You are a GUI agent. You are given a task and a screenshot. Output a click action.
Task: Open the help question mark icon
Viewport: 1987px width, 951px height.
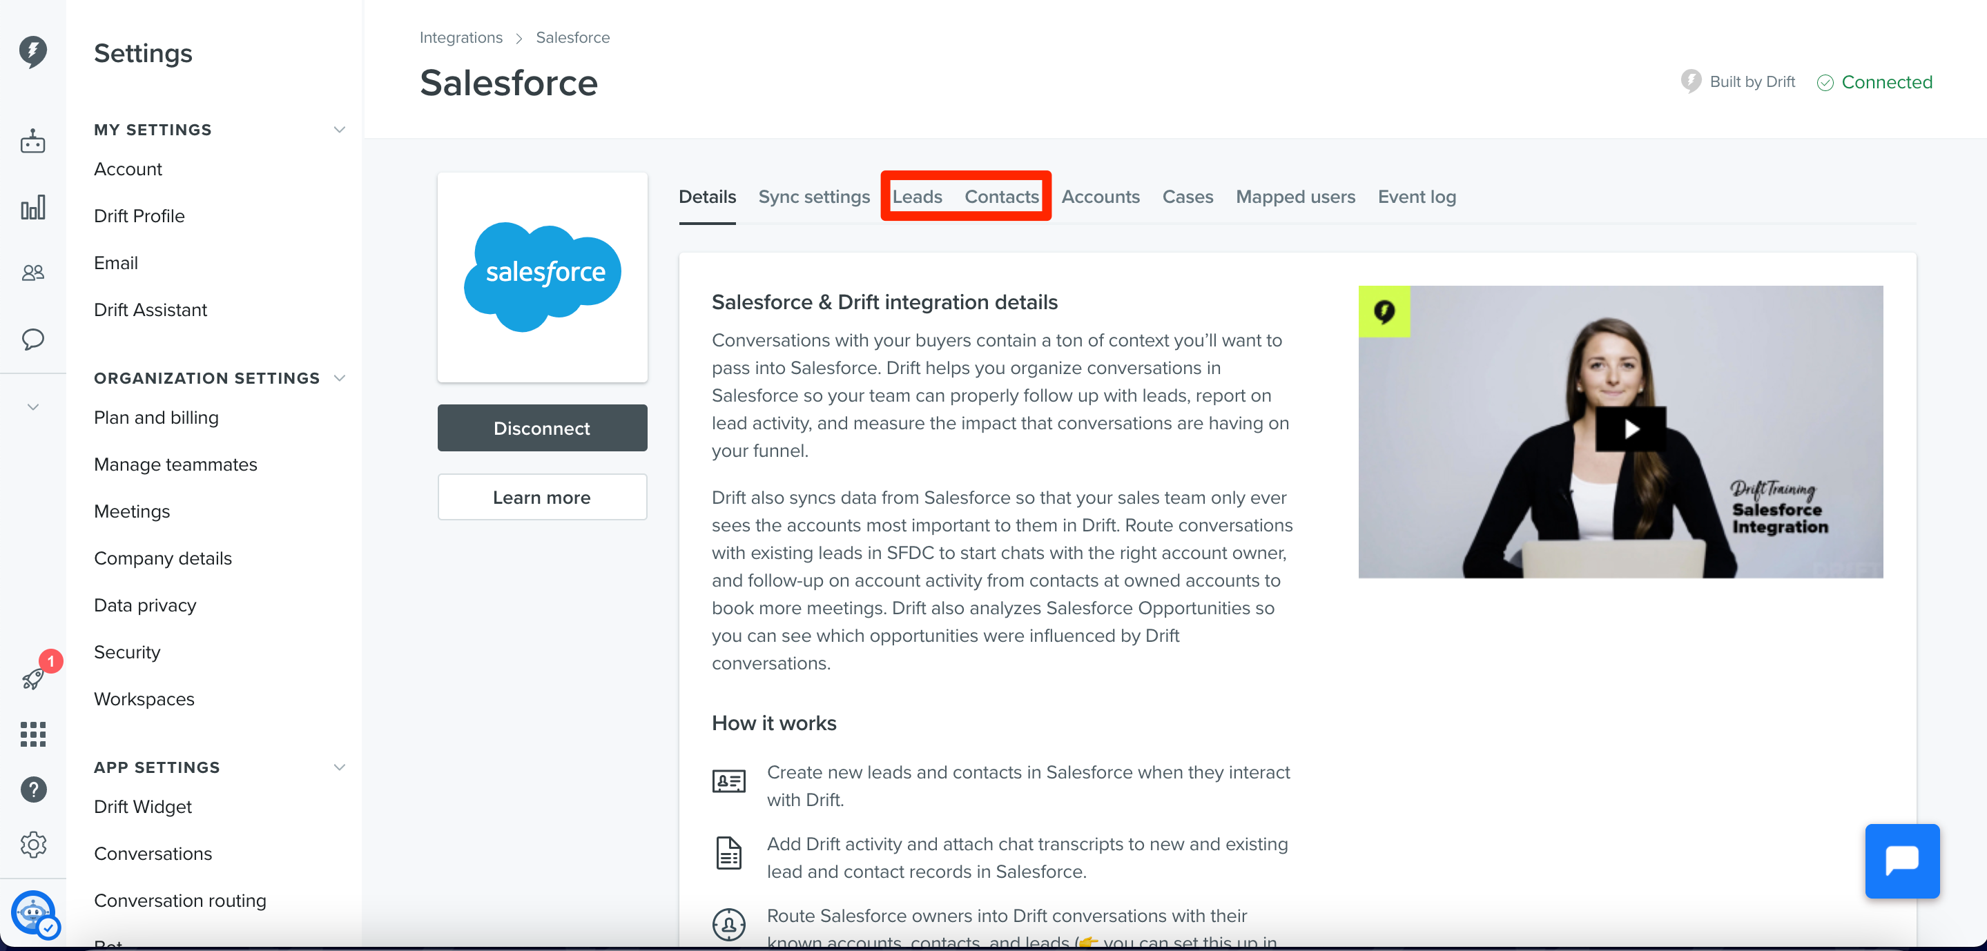(33, 789)
